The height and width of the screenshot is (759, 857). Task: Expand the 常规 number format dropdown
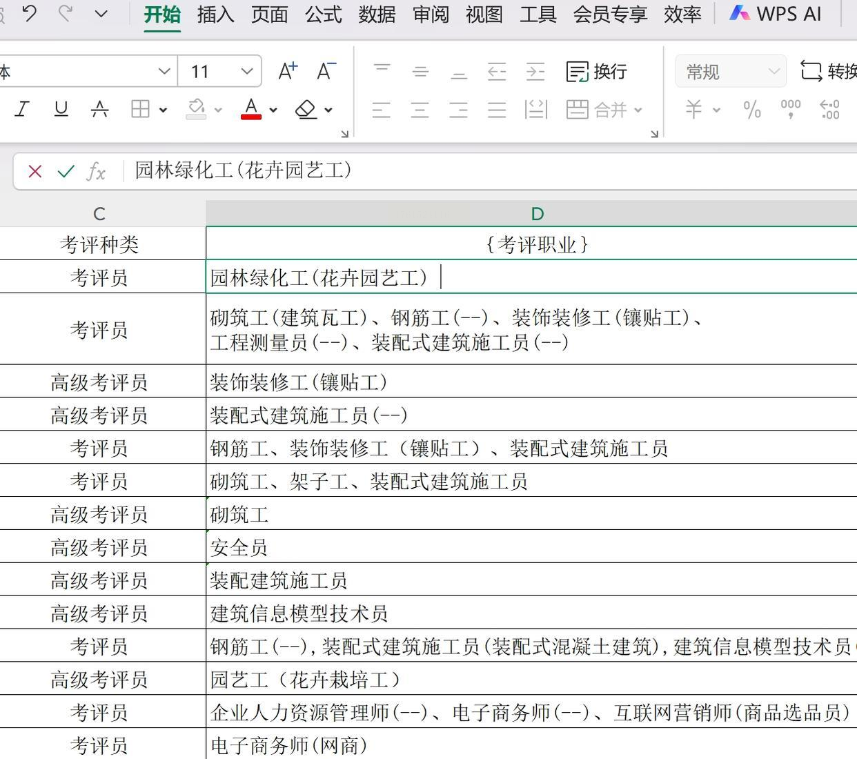coord(774,71)
